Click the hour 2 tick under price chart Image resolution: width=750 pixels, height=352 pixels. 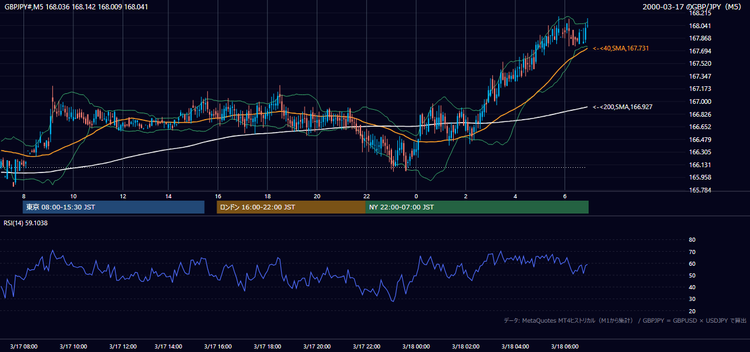click(x=466, y=196)
